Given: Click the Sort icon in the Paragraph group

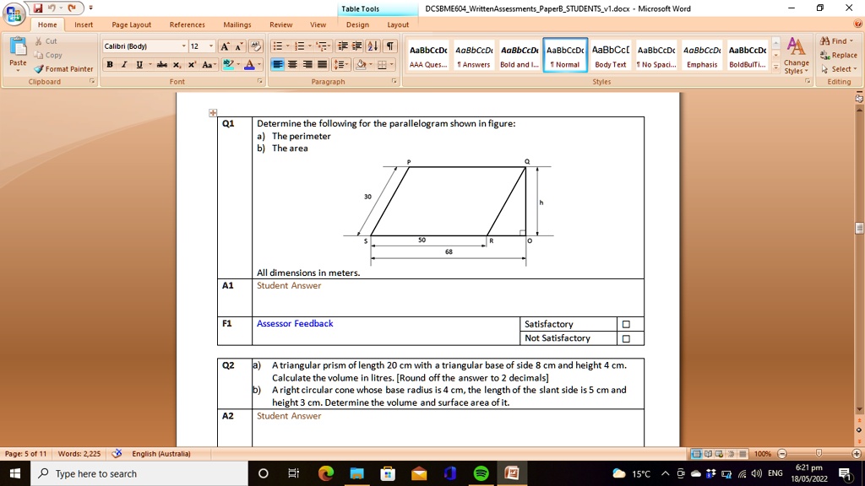Looking at the screenshot, I should [372, 46].
